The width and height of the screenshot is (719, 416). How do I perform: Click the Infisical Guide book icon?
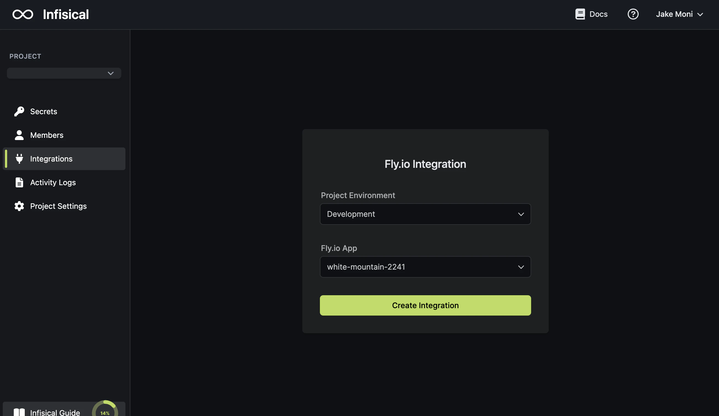click(19, 412)
